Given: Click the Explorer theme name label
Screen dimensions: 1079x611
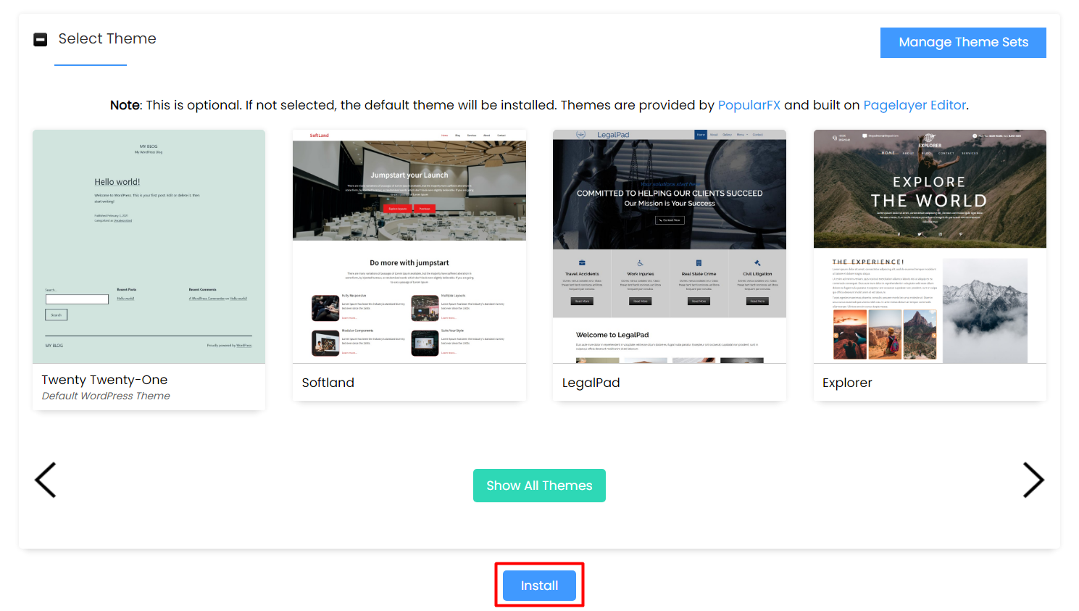Looking at the screenshot, I should [846, 383].
